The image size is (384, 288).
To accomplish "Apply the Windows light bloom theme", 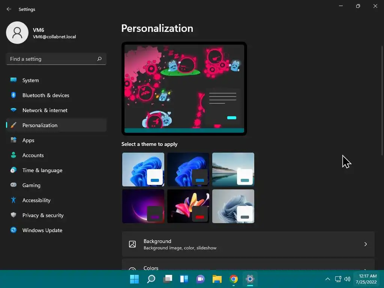I will (x=143, y=169).
